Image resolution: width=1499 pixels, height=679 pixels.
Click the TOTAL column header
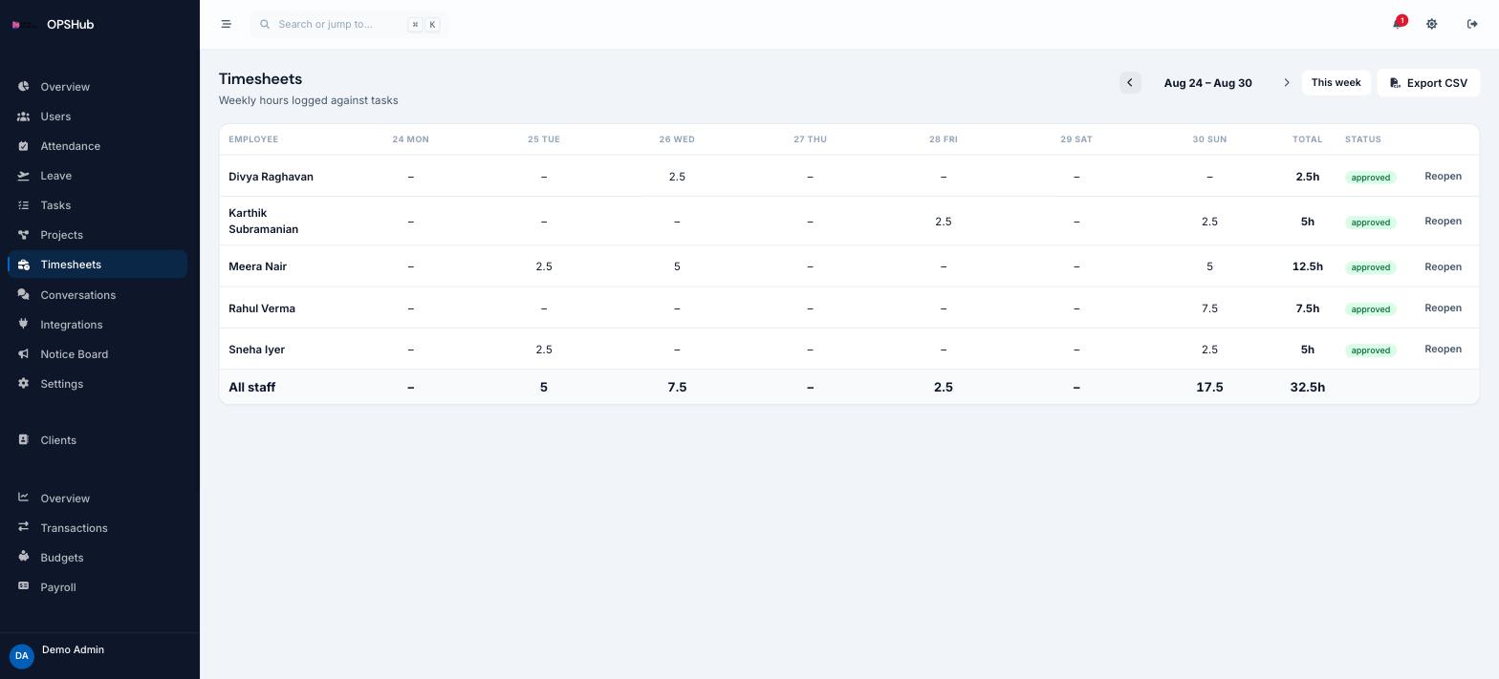(x=1307, y=139)
